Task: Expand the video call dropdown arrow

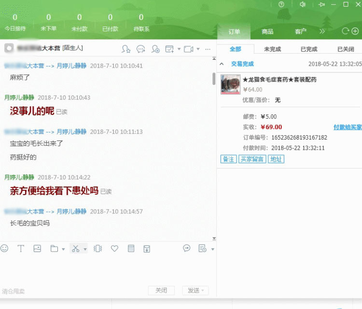Action: click(x=198, y=49)
